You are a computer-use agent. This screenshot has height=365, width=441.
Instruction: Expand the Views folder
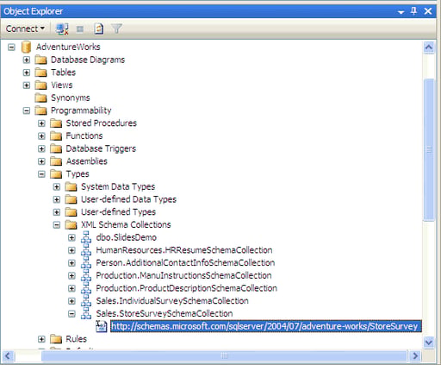pos(27,85)
